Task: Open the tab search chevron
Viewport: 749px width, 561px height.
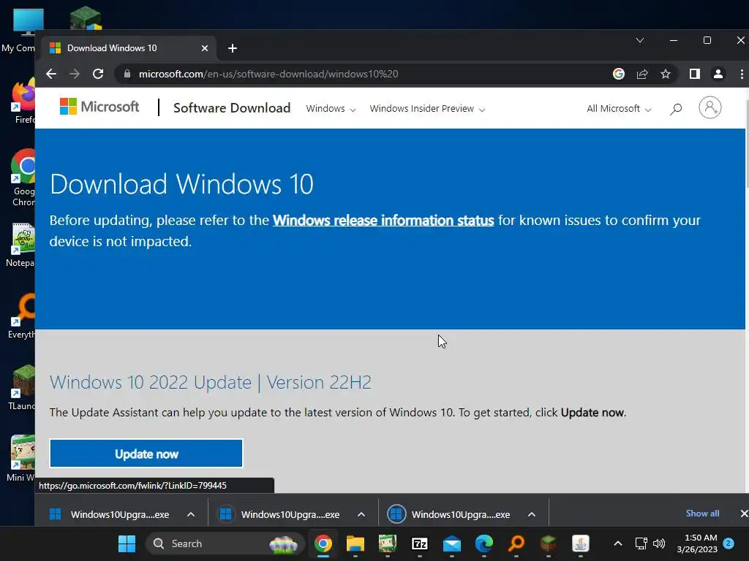Action: 640,41
